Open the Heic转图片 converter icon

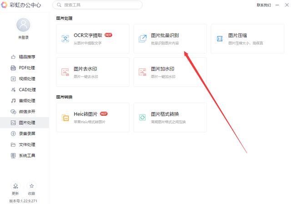coord(65,117)
